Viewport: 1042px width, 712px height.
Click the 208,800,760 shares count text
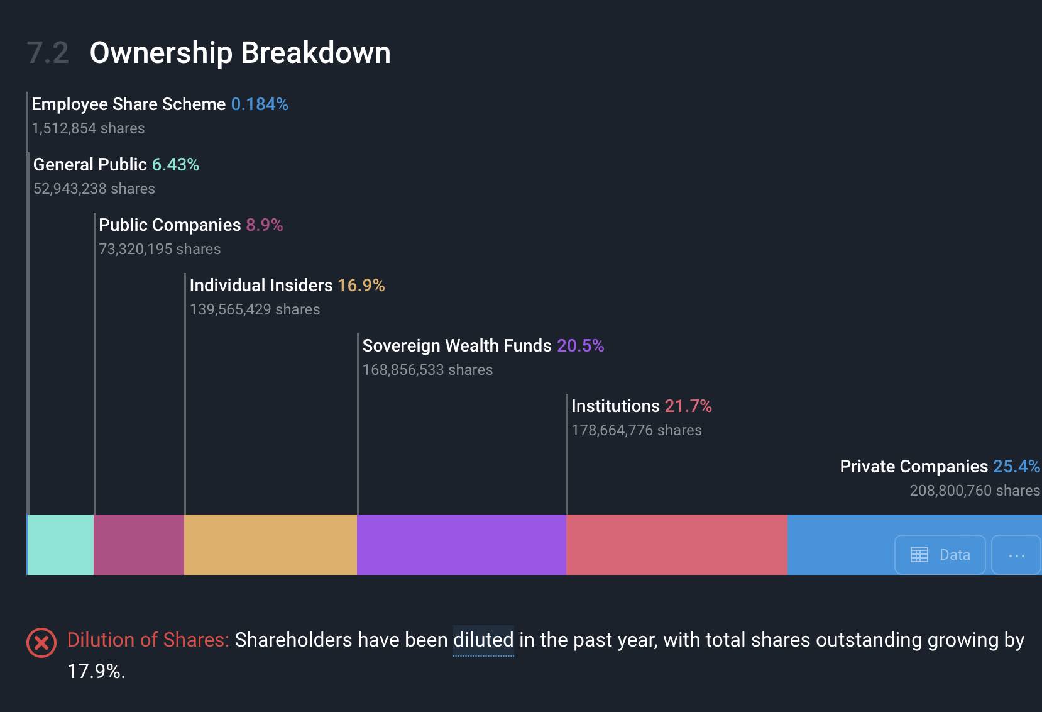[975, 491]
